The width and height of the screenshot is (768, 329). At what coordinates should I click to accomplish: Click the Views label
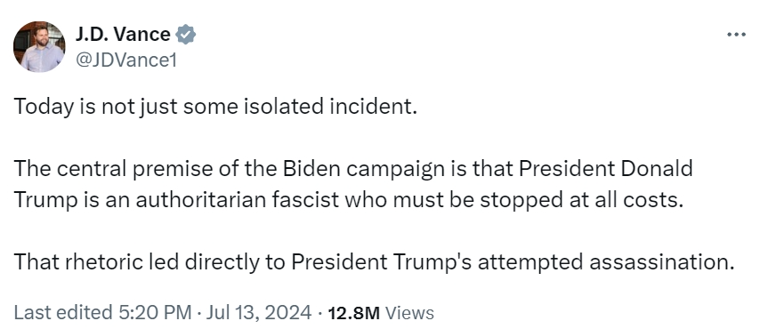[409, 313]
